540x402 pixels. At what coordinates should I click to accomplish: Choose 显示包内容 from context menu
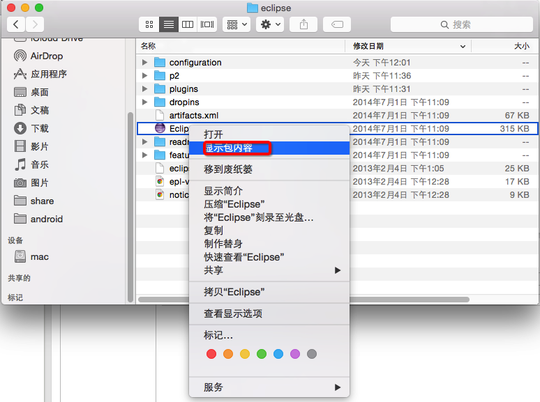(269, 148)
